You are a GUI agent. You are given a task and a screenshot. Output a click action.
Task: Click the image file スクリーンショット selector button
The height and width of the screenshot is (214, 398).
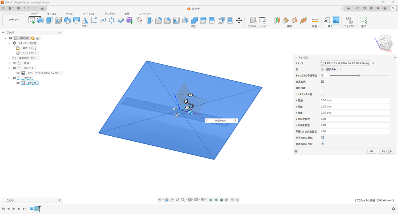[345, 63]
